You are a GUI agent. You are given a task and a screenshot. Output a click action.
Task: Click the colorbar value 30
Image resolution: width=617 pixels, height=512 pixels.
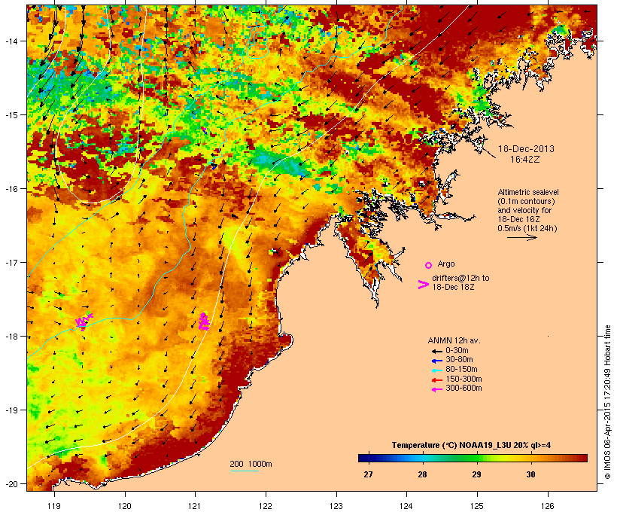point(530,474)
